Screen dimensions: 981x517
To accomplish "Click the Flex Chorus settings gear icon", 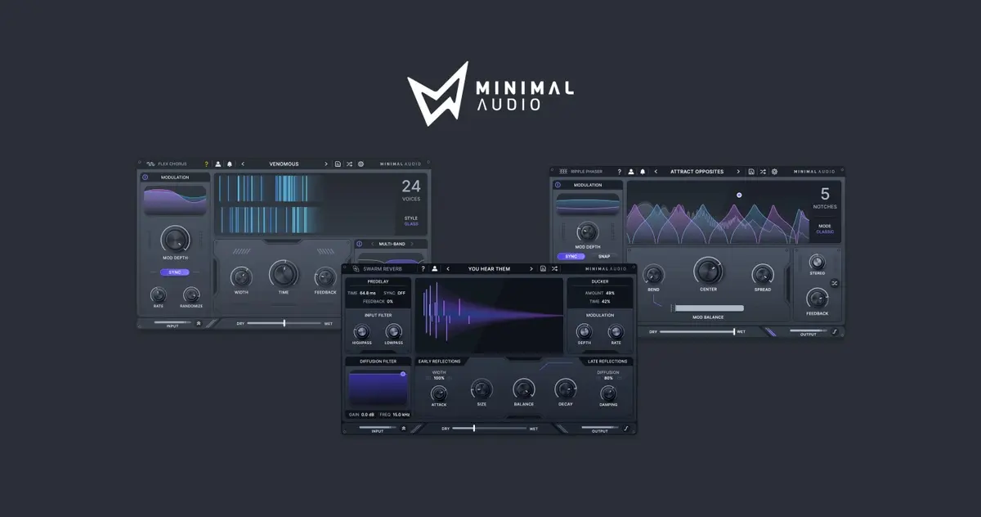I will pyautogui.click(x=361, y=164).
